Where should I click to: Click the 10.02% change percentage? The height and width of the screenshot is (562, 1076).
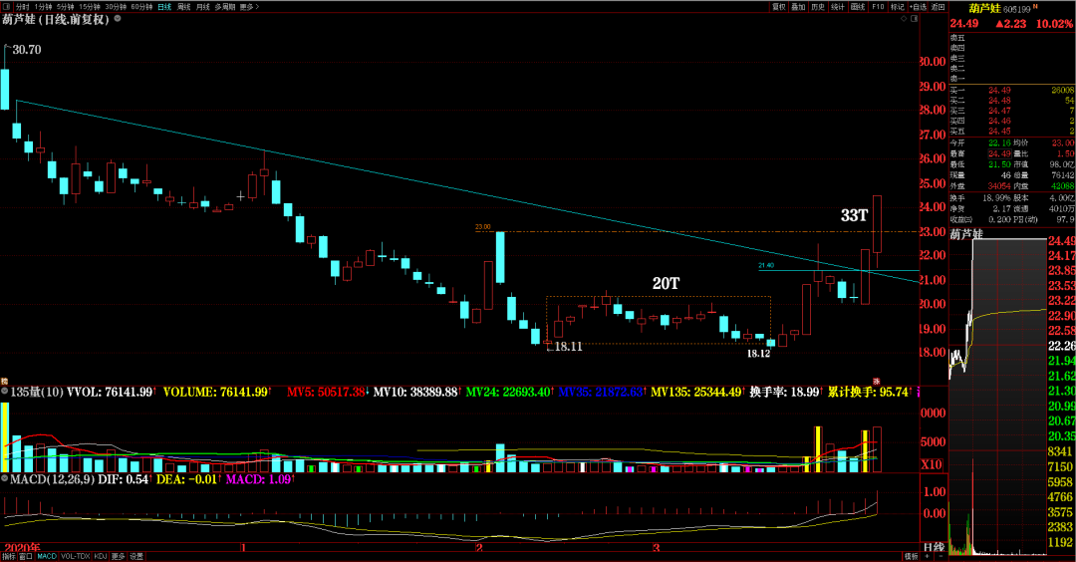[x=1055, y=23]
